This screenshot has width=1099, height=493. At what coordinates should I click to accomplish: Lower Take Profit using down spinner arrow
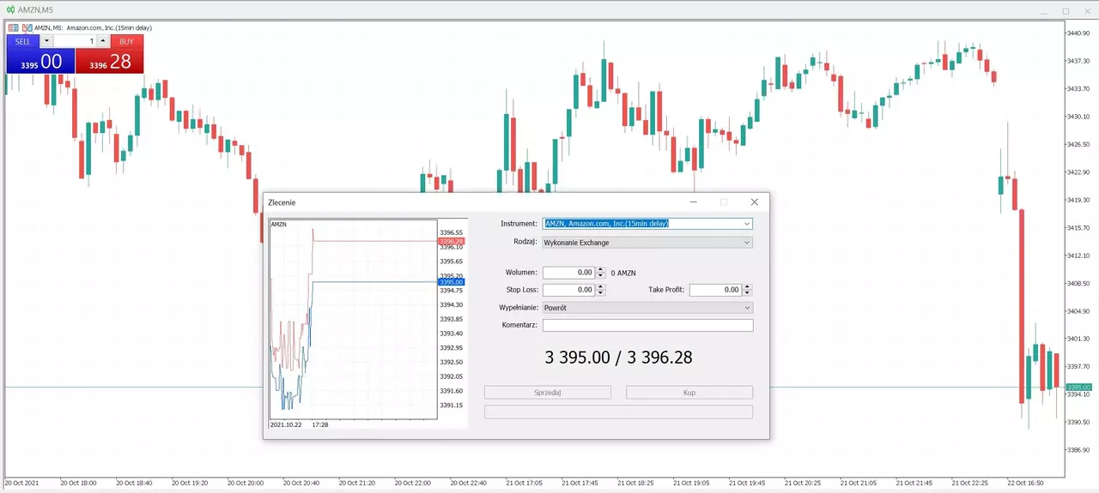748,293
